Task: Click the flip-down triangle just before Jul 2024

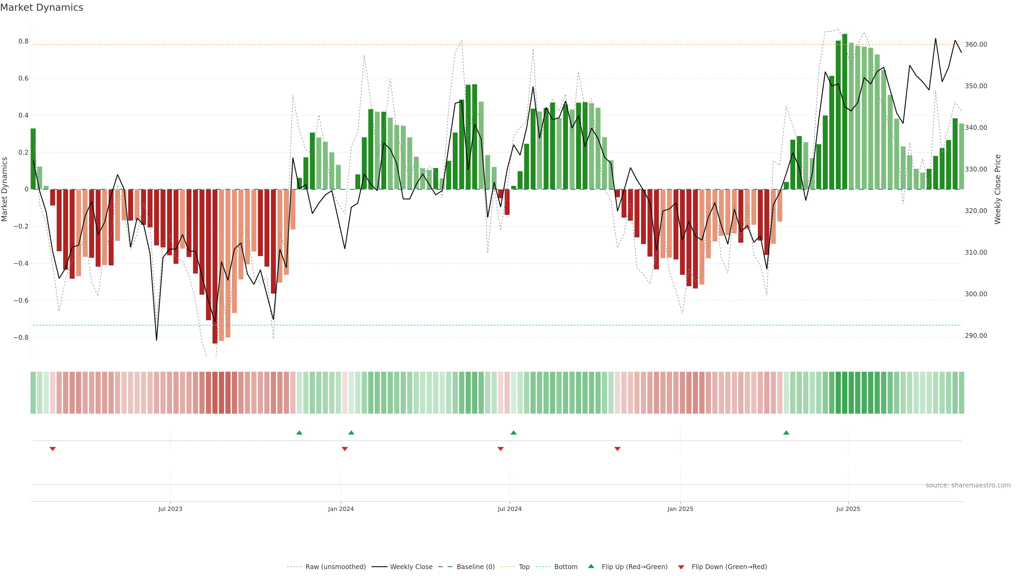Action: [x=501, y=449]
